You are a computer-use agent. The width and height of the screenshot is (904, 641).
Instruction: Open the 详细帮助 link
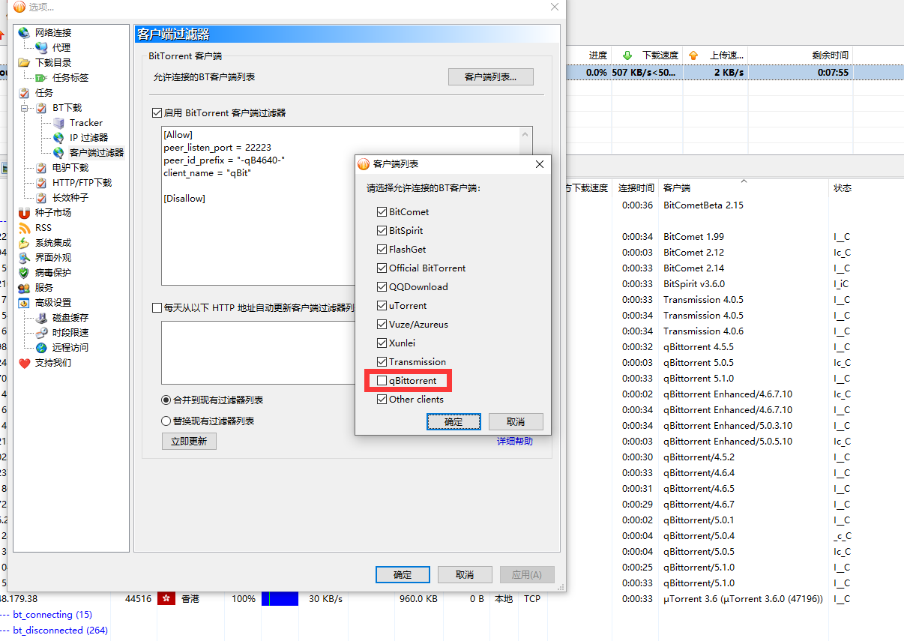(x=515, y=442)
